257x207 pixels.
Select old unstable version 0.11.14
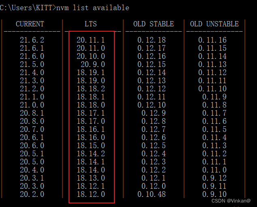click(x=212, y=56)
